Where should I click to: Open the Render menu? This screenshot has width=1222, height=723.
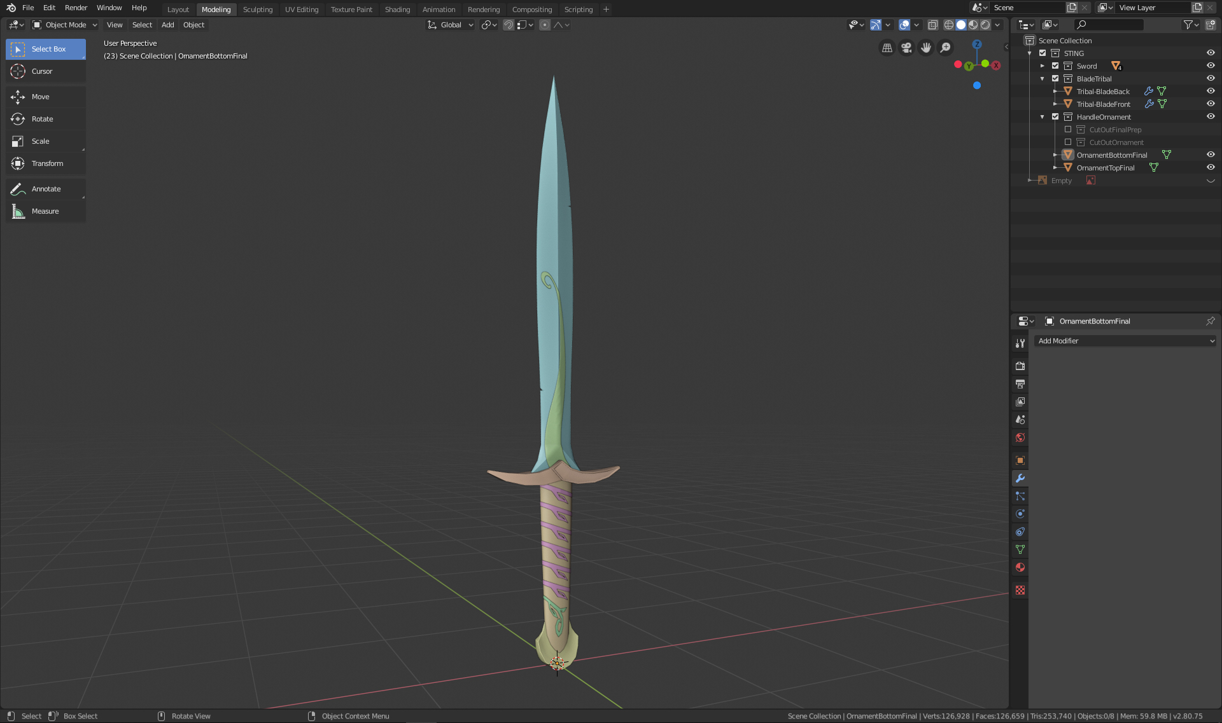(76, 8)
